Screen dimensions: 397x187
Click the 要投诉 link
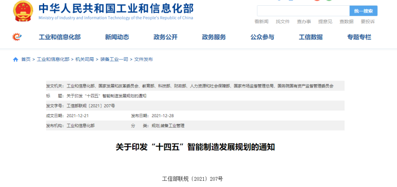pyautogui.click(x=367, y=22)
